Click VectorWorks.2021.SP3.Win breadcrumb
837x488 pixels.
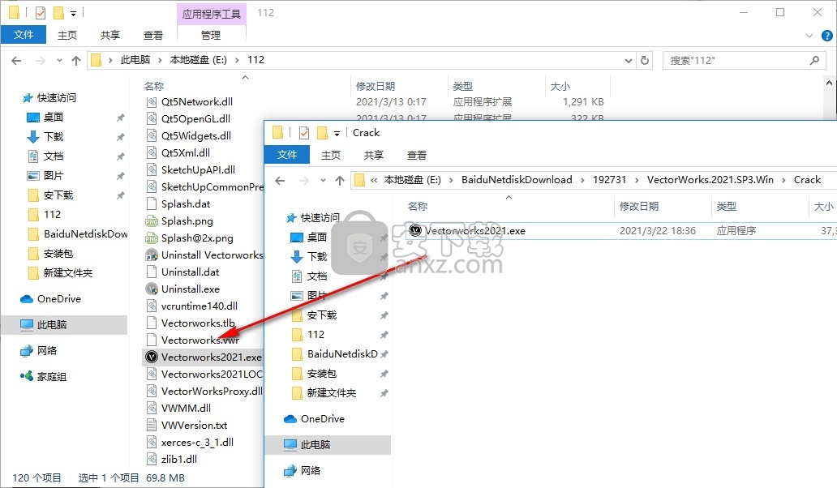(710, 180)
